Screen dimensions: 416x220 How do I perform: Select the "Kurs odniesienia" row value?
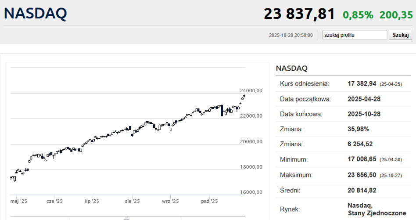pyautogui.click(x=362, y=83)
